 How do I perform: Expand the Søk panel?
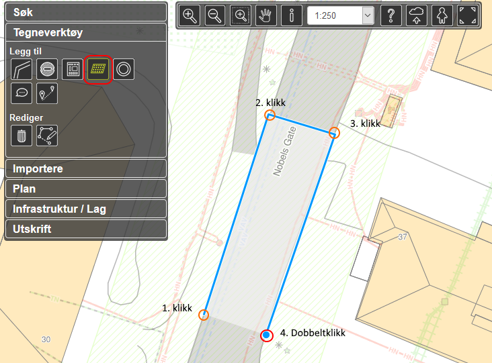(x=86, y=12)
